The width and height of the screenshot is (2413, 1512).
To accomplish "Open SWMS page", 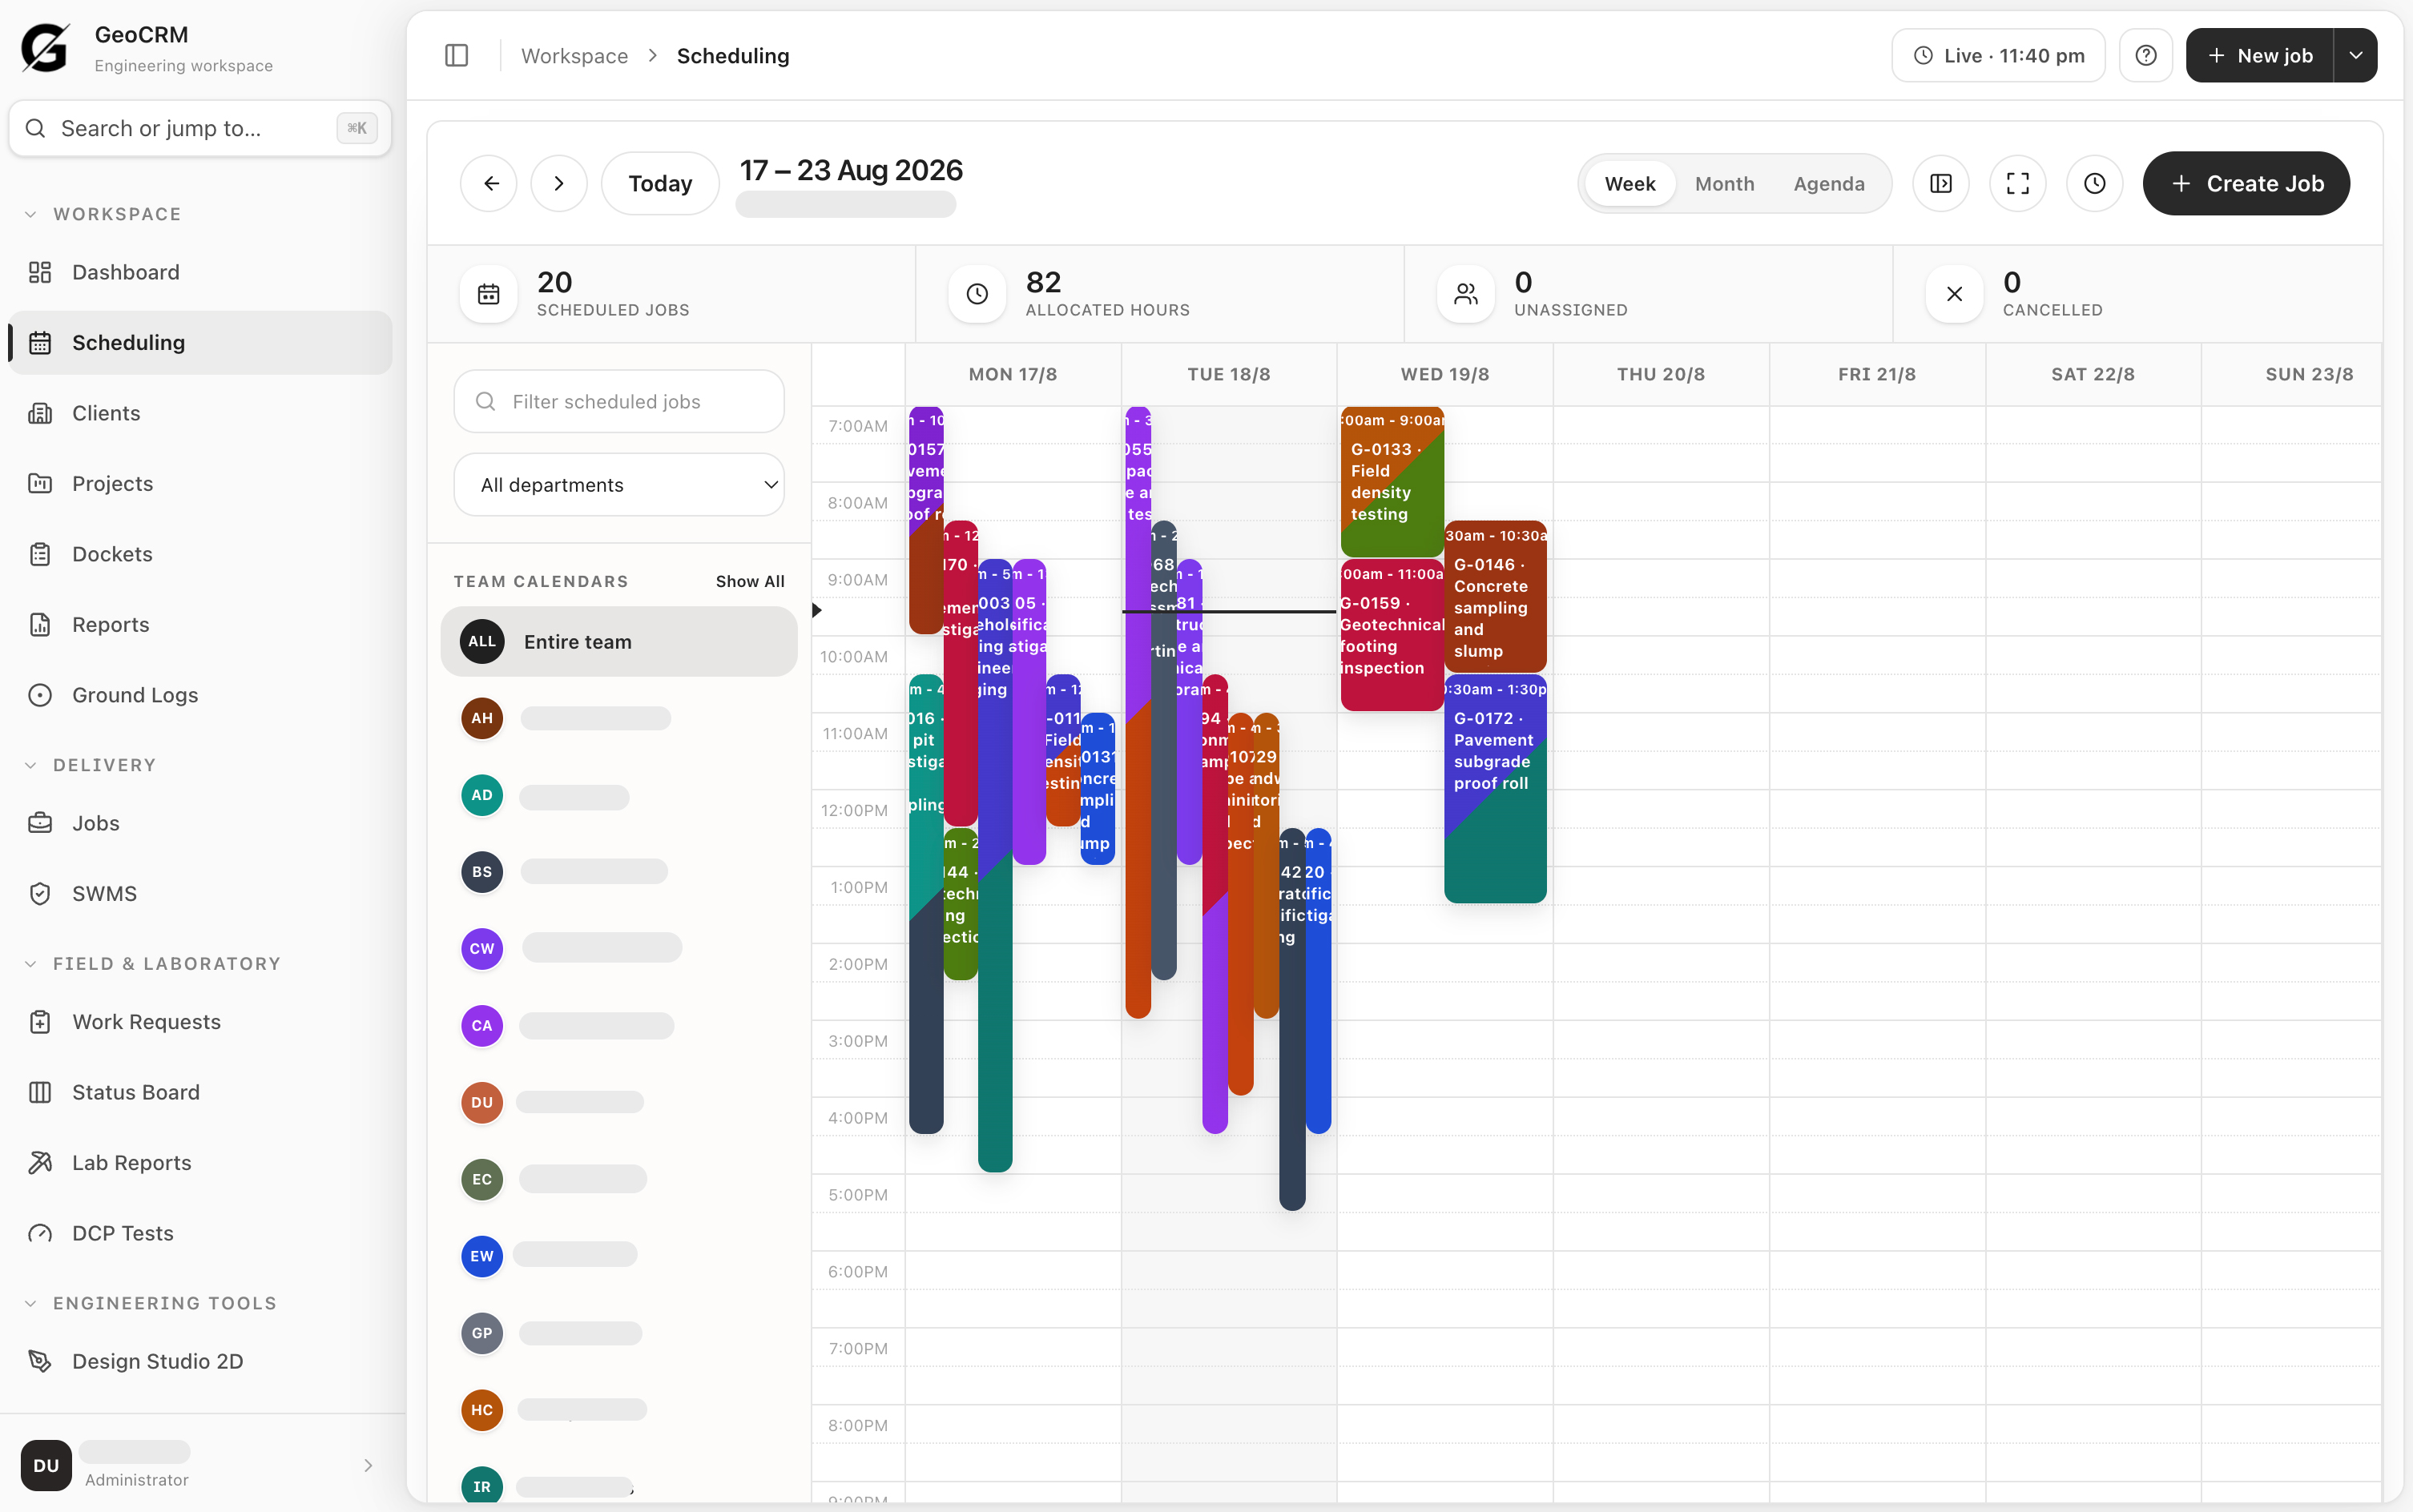I will [200, 894].
